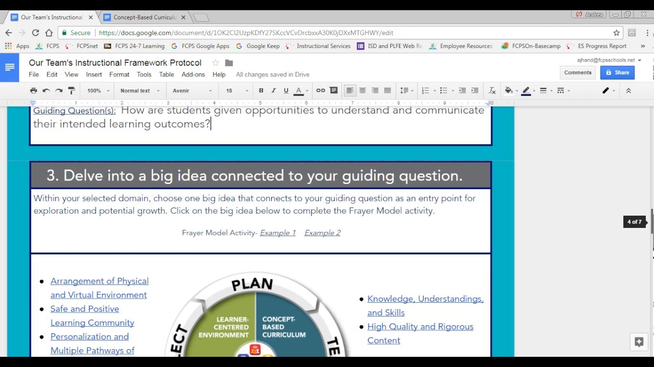Move document using the folder icon
This screenshot has height=367, width=654.
click(x=229, y=63)
